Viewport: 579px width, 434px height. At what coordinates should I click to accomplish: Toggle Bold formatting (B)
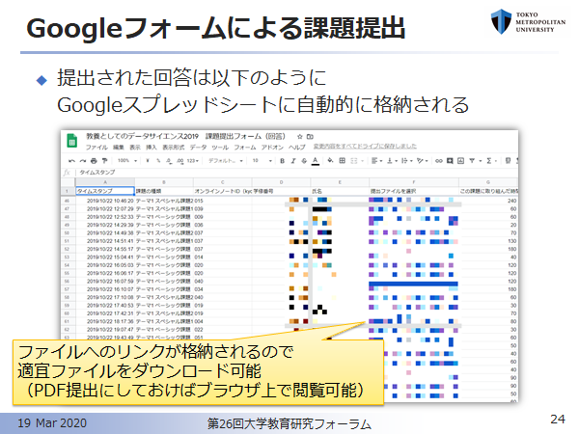point(282,161)
